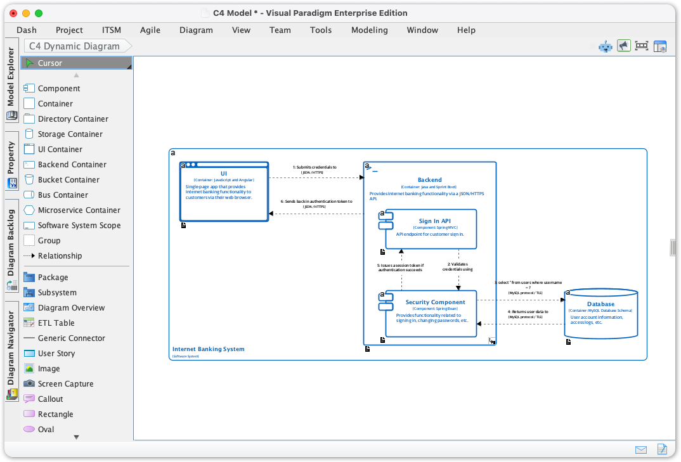Click the down arrow below the Oval tool
The width and height of the screenshot is (681, 462).
point(75,437)
